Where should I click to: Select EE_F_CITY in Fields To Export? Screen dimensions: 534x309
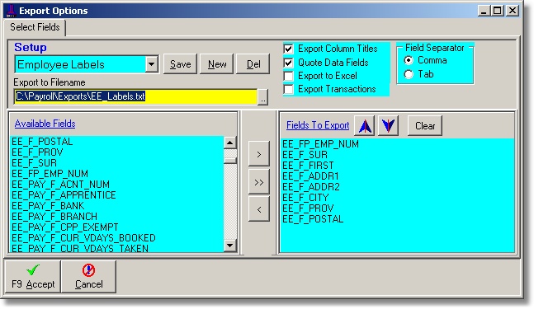pos(397,198)
